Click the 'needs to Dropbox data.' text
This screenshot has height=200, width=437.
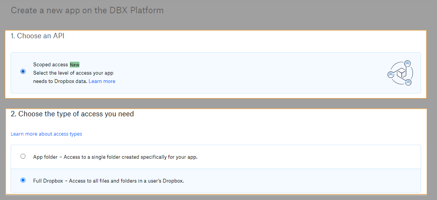click(60, 81)
